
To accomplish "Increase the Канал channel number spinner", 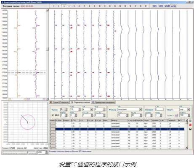I will (x=66, y=109).
